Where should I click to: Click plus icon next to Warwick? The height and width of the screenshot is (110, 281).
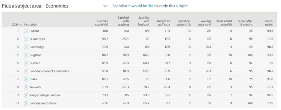tap(26, 87)
